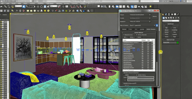Screen dimensions: 192x99
Task: Toggle the blue lock view icon
Action: pyautogui.click(x=157, y=25)
